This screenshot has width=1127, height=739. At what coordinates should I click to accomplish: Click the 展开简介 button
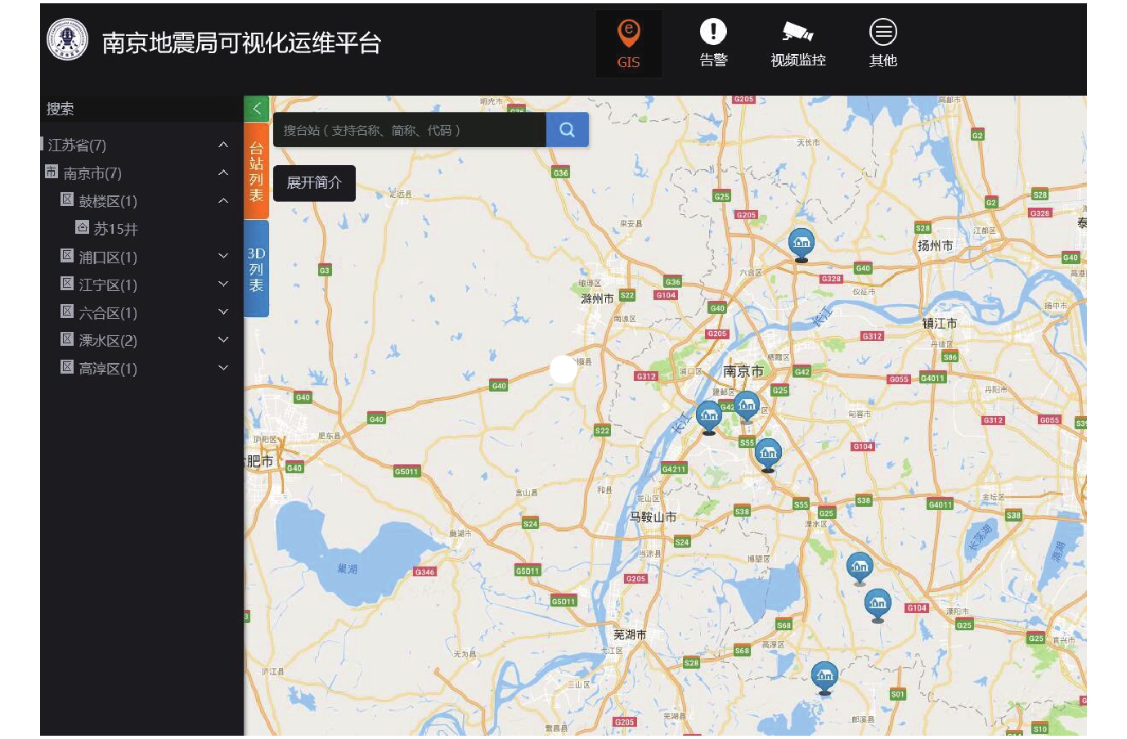(x=314, y=183)
